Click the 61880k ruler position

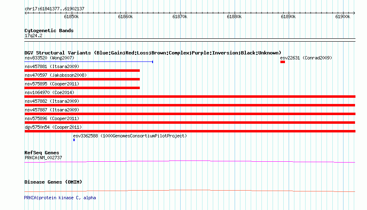tap(234, 17)
